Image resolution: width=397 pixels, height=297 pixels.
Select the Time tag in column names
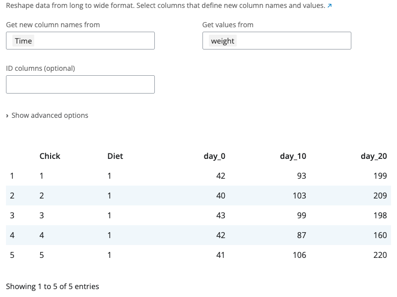point(23,41)
